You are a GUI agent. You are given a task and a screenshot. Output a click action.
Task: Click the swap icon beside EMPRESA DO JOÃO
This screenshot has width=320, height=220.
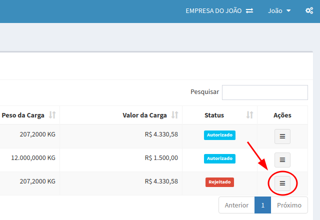249,10
